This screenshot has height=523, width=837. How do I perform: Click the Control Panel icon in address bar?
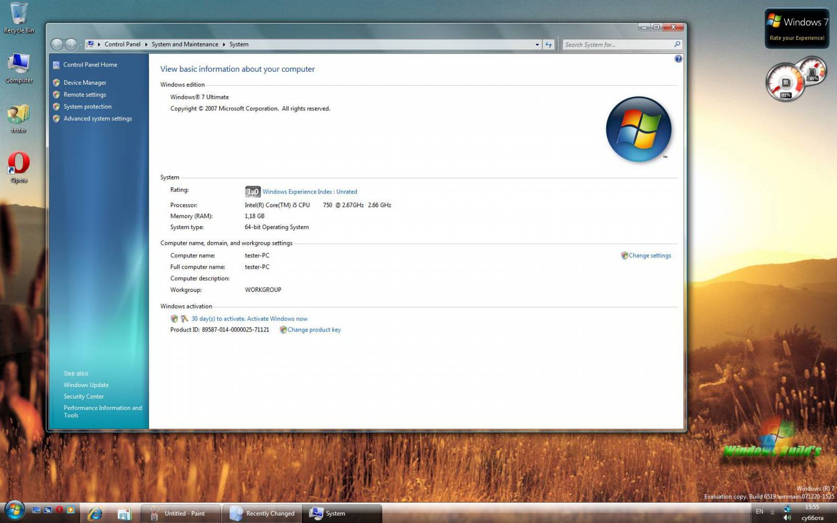coord(90,44)
